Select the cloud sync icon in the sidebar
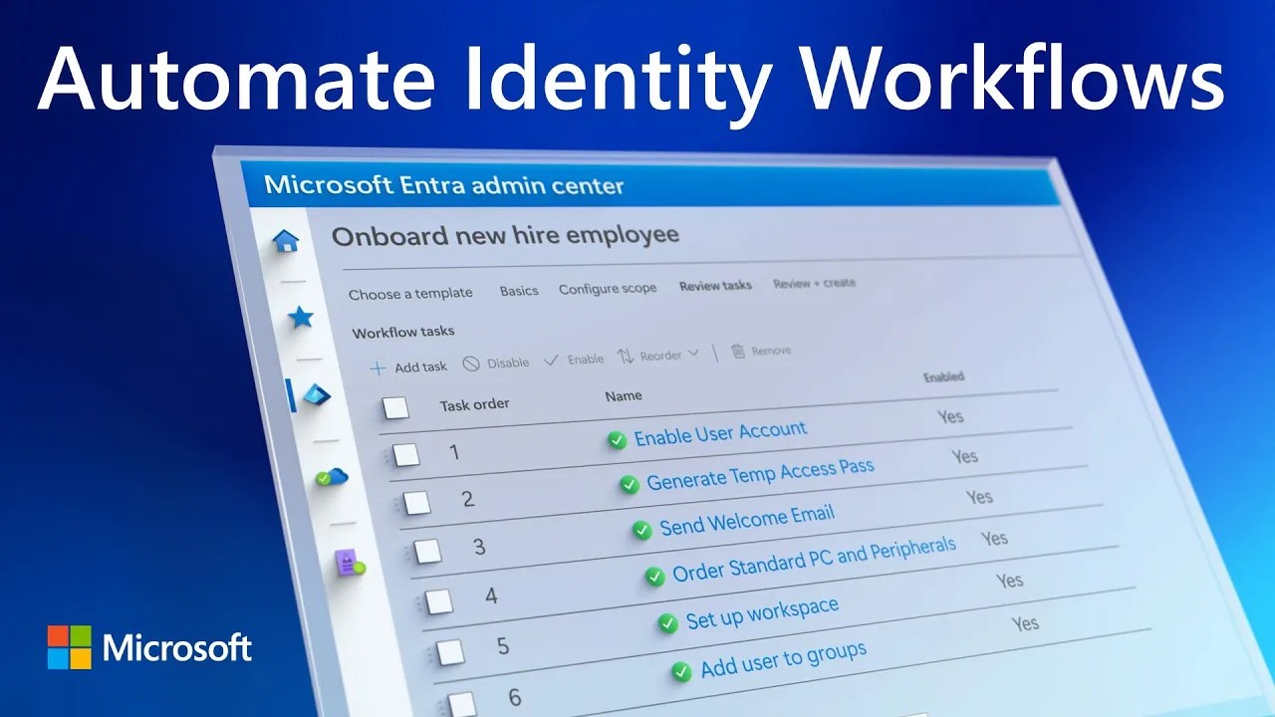The height and width of the screenshot is (717, 1275). 332,477
